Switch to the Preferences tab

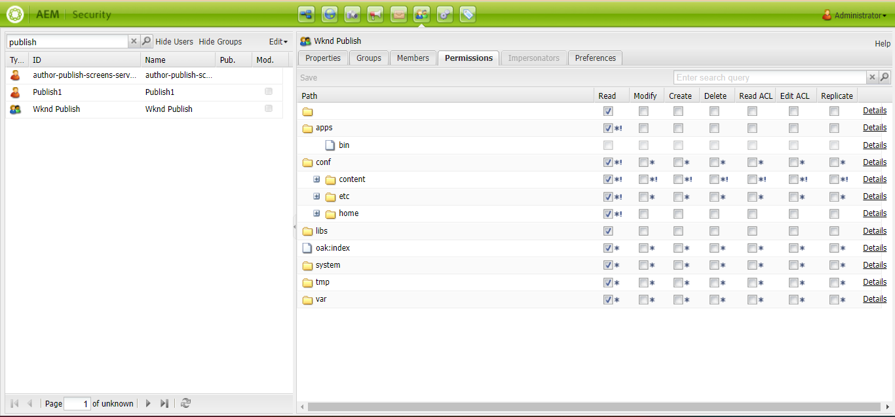pyautogui.click(x=596, y=58)
